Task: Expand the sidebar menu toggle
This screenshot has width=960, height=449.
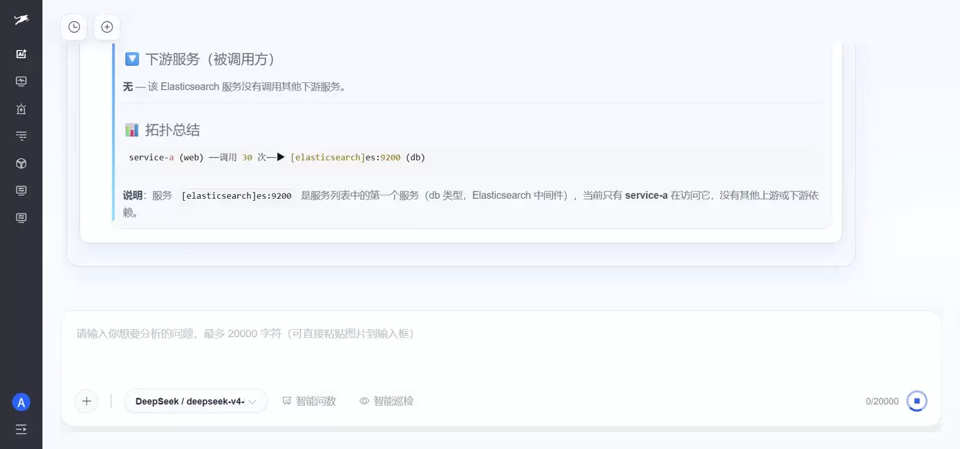Action: [x=21, y=429]
